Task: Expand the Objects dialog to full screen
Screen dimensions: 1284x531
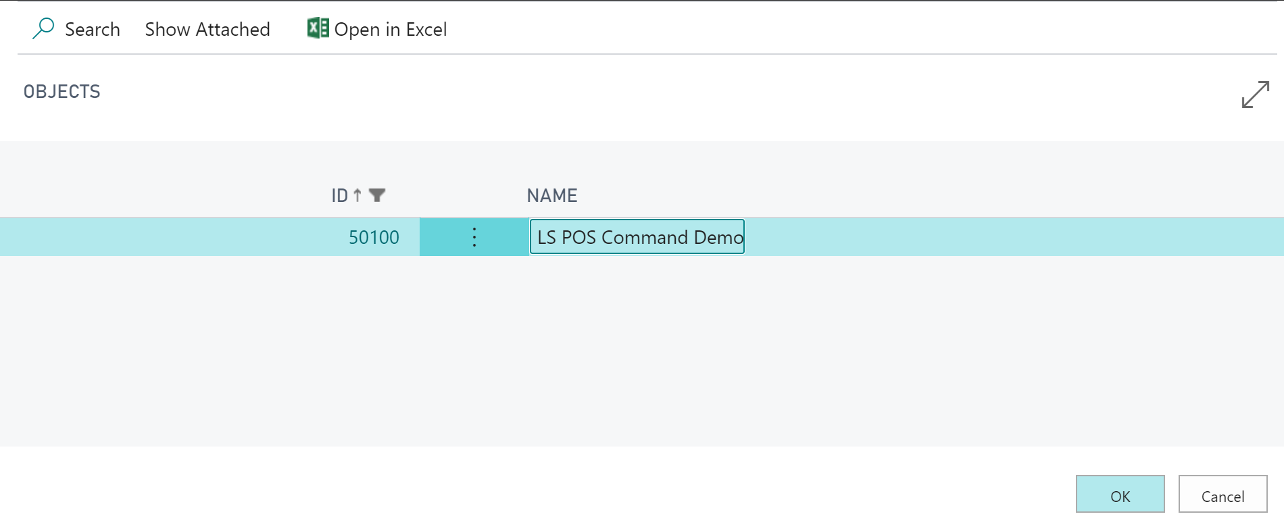Action: pyautogui.click(x=1255, y=95)
